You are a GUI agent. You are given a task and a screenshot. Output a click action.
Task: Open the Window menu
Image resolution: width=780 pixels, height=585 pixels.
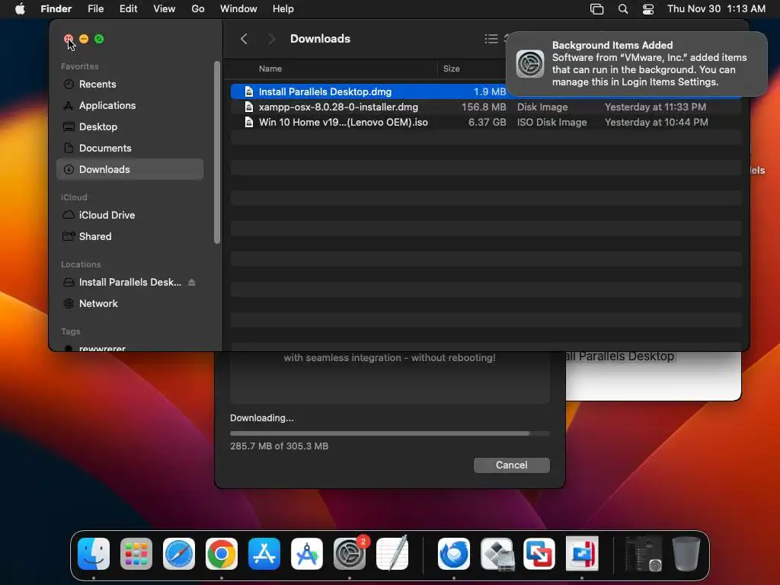[238, 9]
